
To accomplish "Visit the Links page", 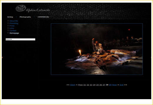I will 12,28.
